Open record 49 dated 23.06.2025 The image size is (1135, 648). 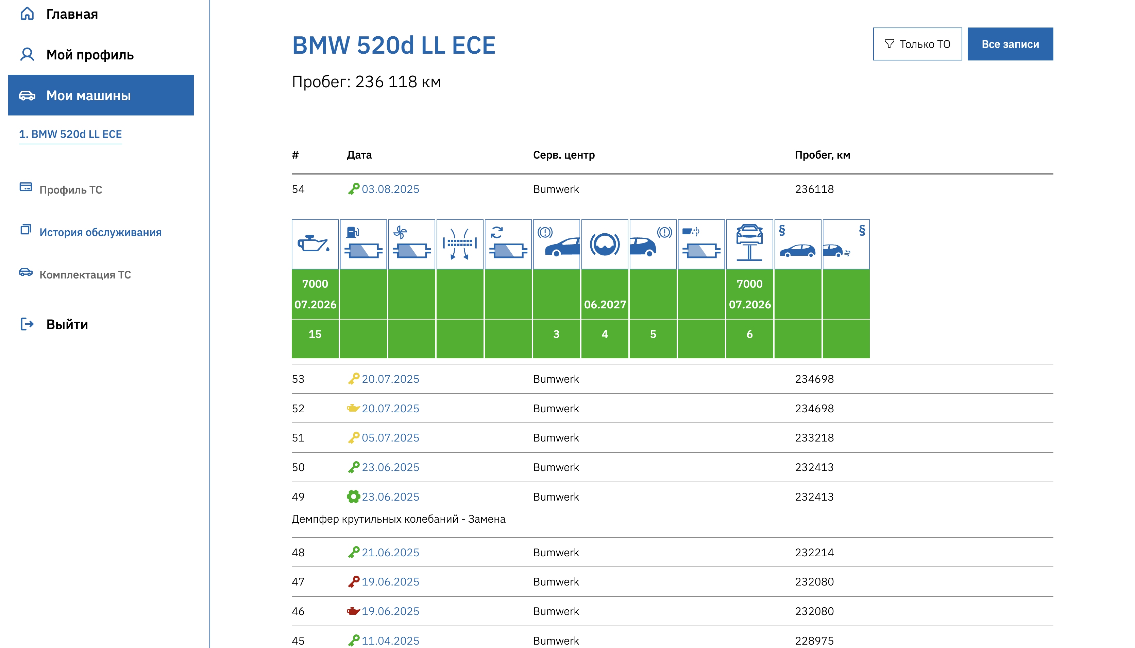(x=390, y=497)
